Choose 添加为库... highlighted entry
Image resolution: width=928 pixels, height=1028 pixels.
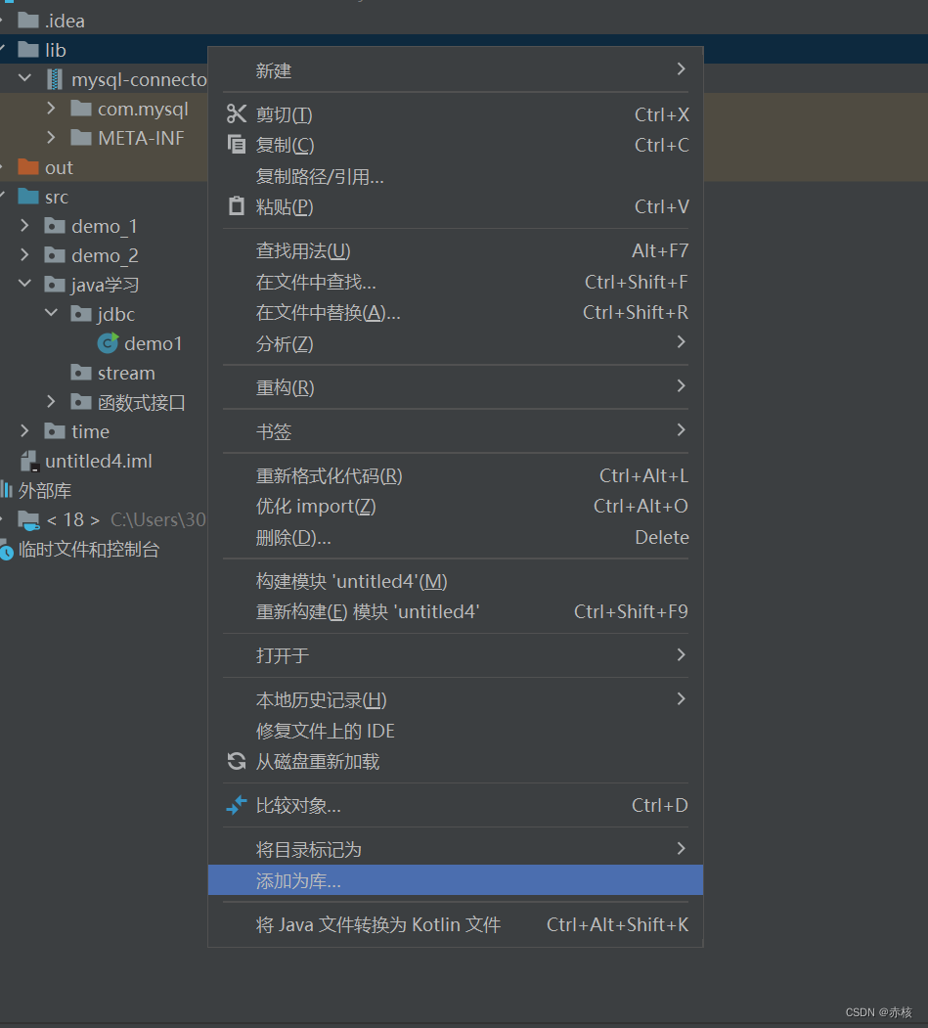[x=456, y=880]
